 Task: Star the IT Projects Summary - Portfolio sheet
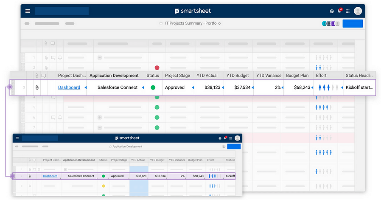point(161,23)
